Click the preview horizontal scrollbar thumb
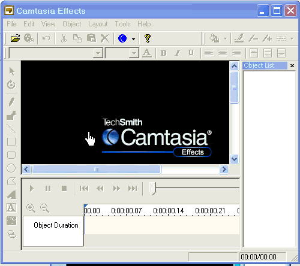The width and height of the screenshot is (300, 266). click(x=97, y=170)
